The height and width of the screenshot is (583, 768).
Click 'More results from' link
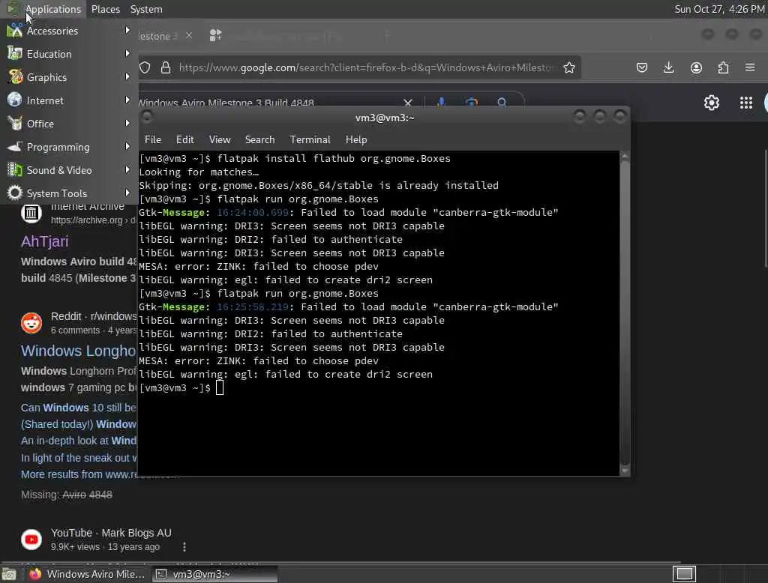coord(79,474)
